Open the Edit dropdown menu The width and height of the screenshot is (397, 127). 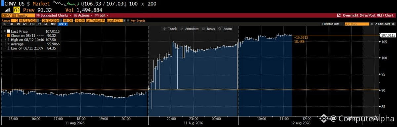(102, 15)
